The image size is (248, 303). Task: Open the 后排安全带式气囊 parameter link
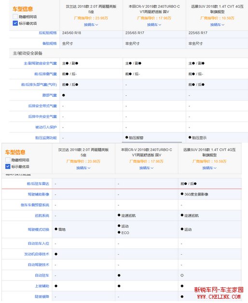42,106
